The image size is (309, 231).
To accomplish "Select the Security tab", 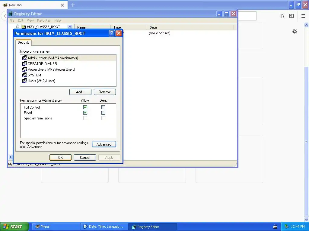I will click(x=24, y=42).
